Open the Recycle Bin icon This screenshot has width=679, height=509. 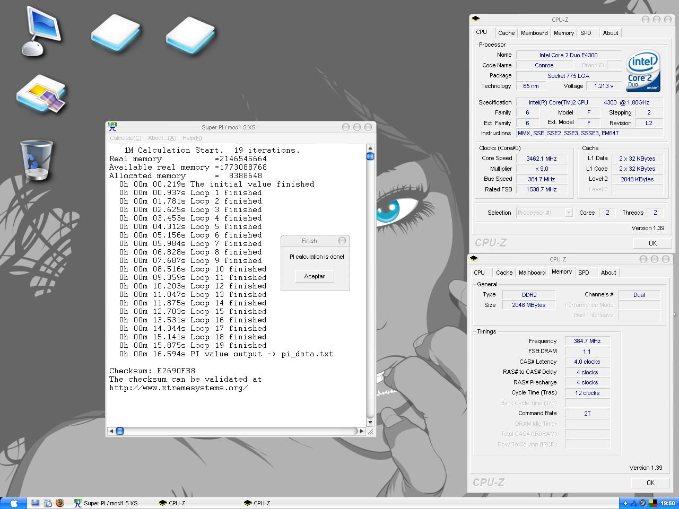pos(37,160)
